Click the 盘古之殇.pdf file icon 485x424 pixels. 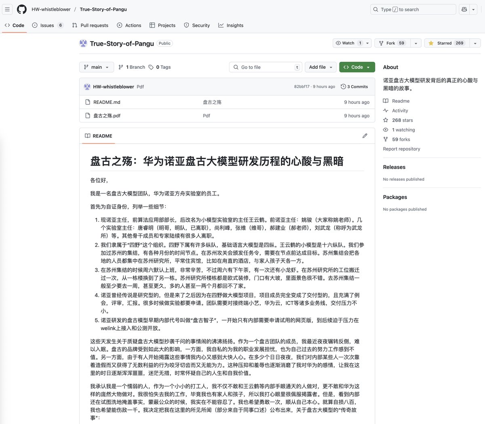pos(88,116)
